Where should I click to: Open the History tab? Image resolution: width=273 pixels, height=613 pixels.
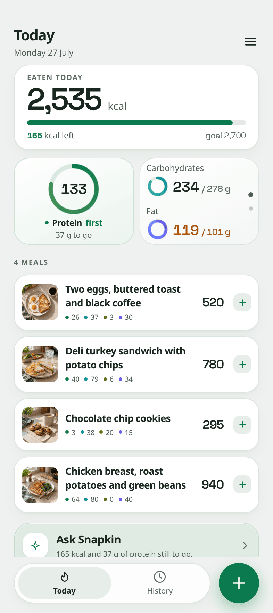tap(160, 583)
